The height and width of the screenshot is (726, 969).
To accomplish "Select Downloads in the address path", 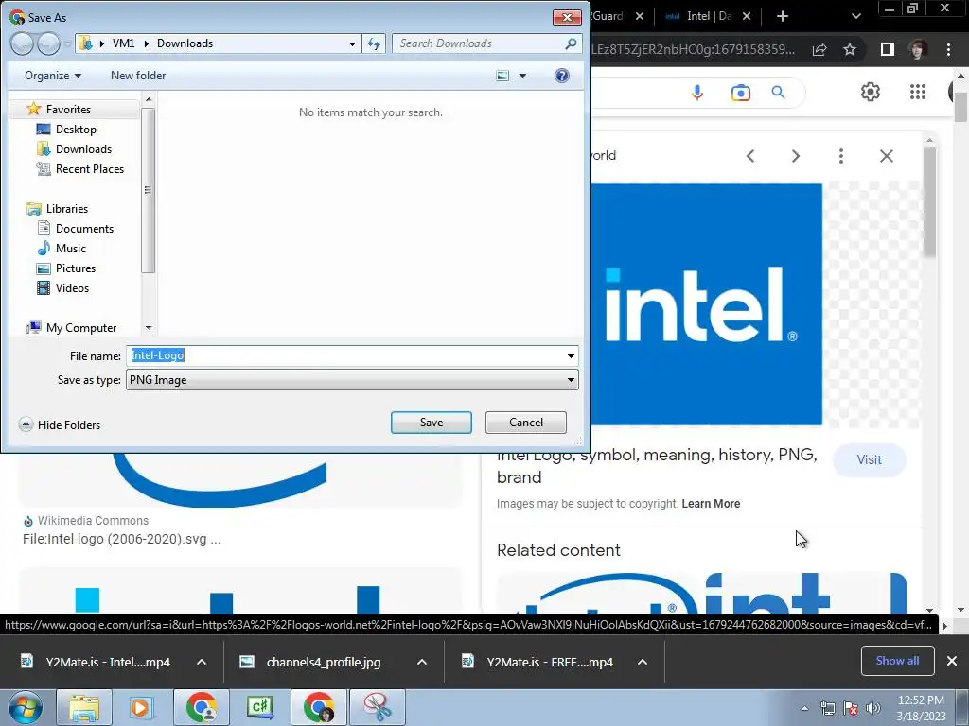I will pyautogui.click(x=185, y=43).
